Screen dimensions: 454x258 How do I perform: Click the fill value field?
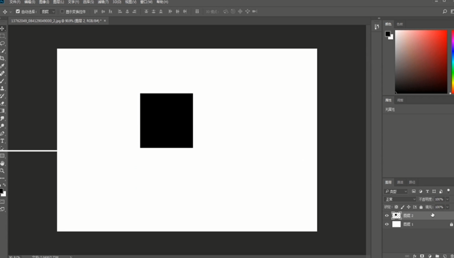tap(439, 207)
